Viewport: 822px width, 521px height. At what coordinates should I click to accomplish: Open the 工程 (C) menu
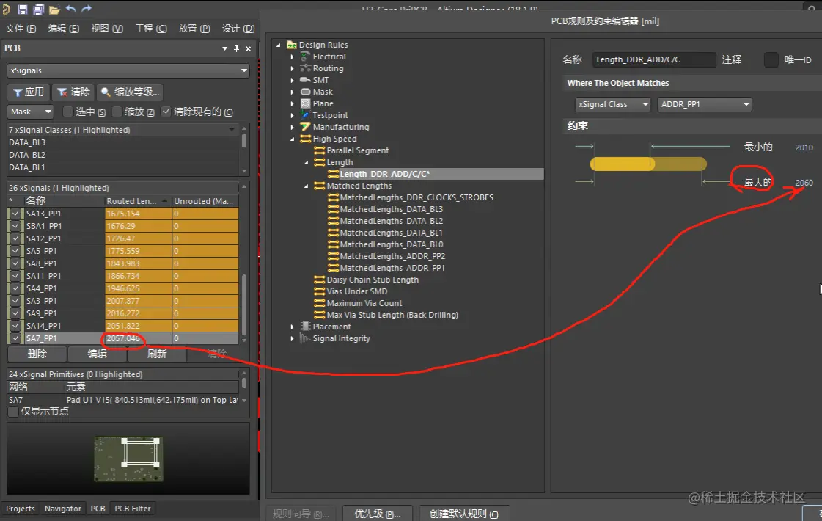151,29
